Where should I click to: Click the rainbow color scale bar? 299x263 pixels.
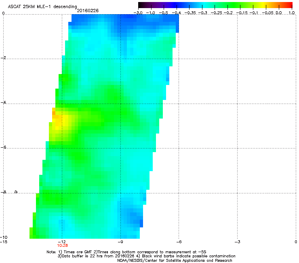215,5
